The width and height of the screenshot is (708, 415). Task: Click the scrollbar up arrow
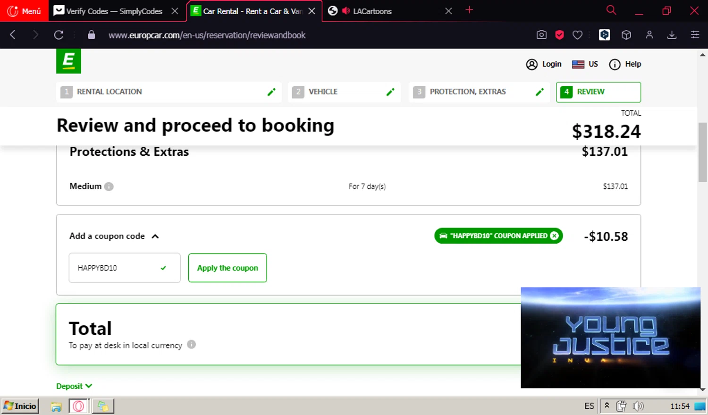coord(703,55)
